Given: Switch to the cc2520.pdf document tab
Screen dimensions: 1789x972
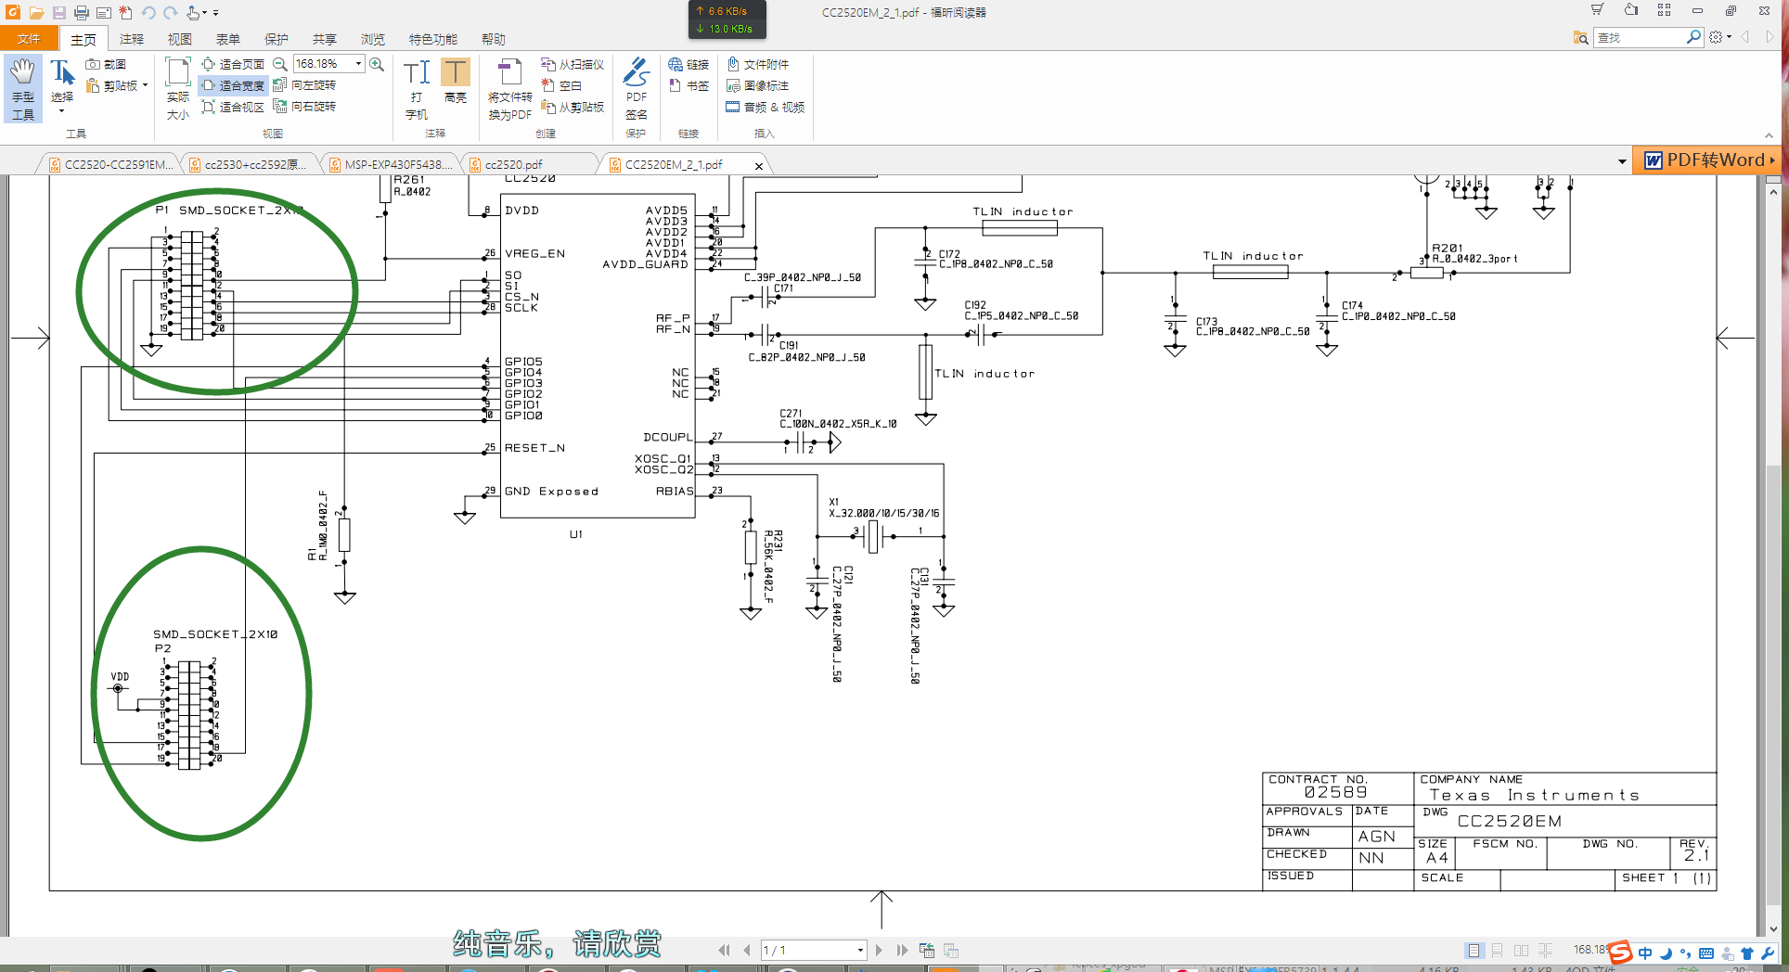Looking at the screenshot, I should [x=513, y=165].
